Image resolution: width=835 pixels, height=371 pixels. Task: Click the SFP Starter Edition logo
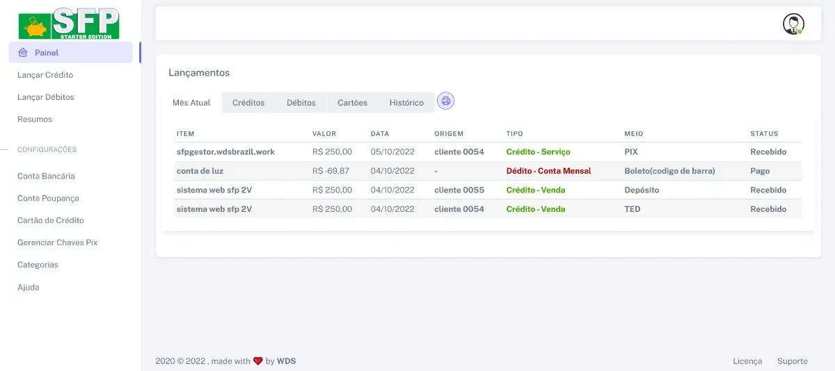pyautogui.click(x=69, y=23)
